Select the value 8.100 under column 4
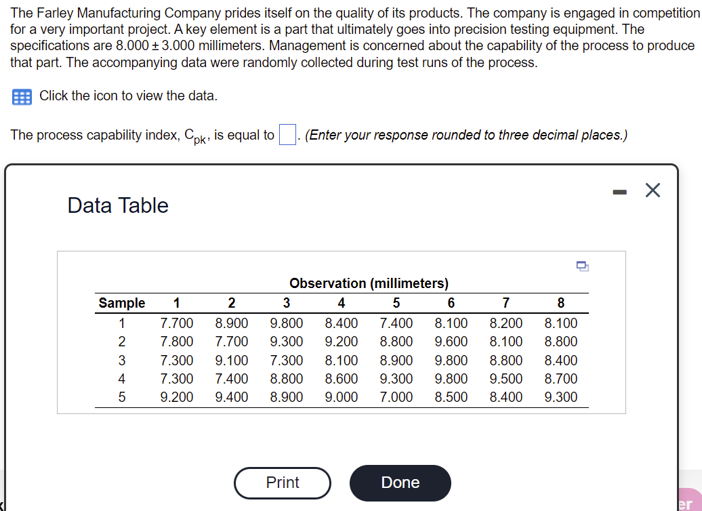 click(x=342, y=360)
